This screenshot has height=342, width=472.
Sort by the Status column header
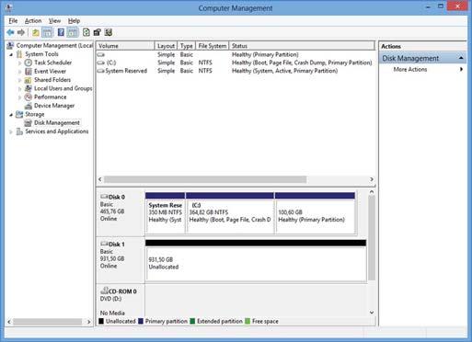point(302,46)
